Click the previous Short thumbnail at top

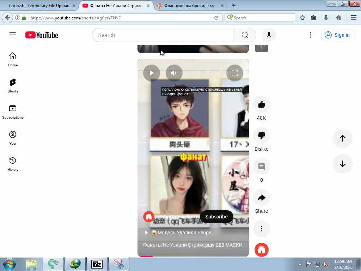[x=193, y=49]
